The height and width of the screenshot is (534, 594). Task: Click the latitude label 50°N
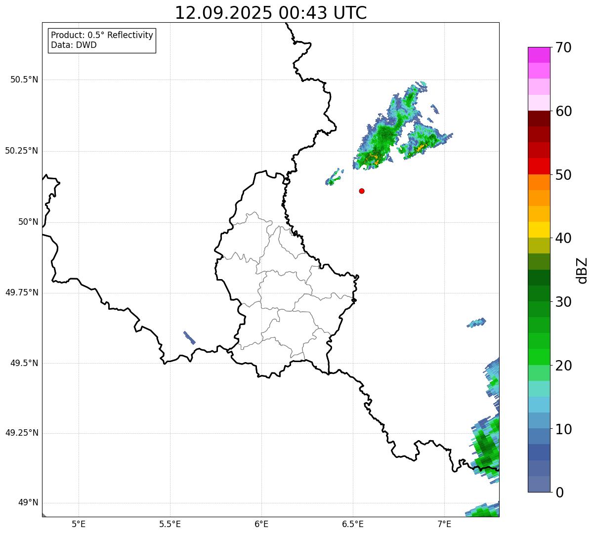(28, 222)
